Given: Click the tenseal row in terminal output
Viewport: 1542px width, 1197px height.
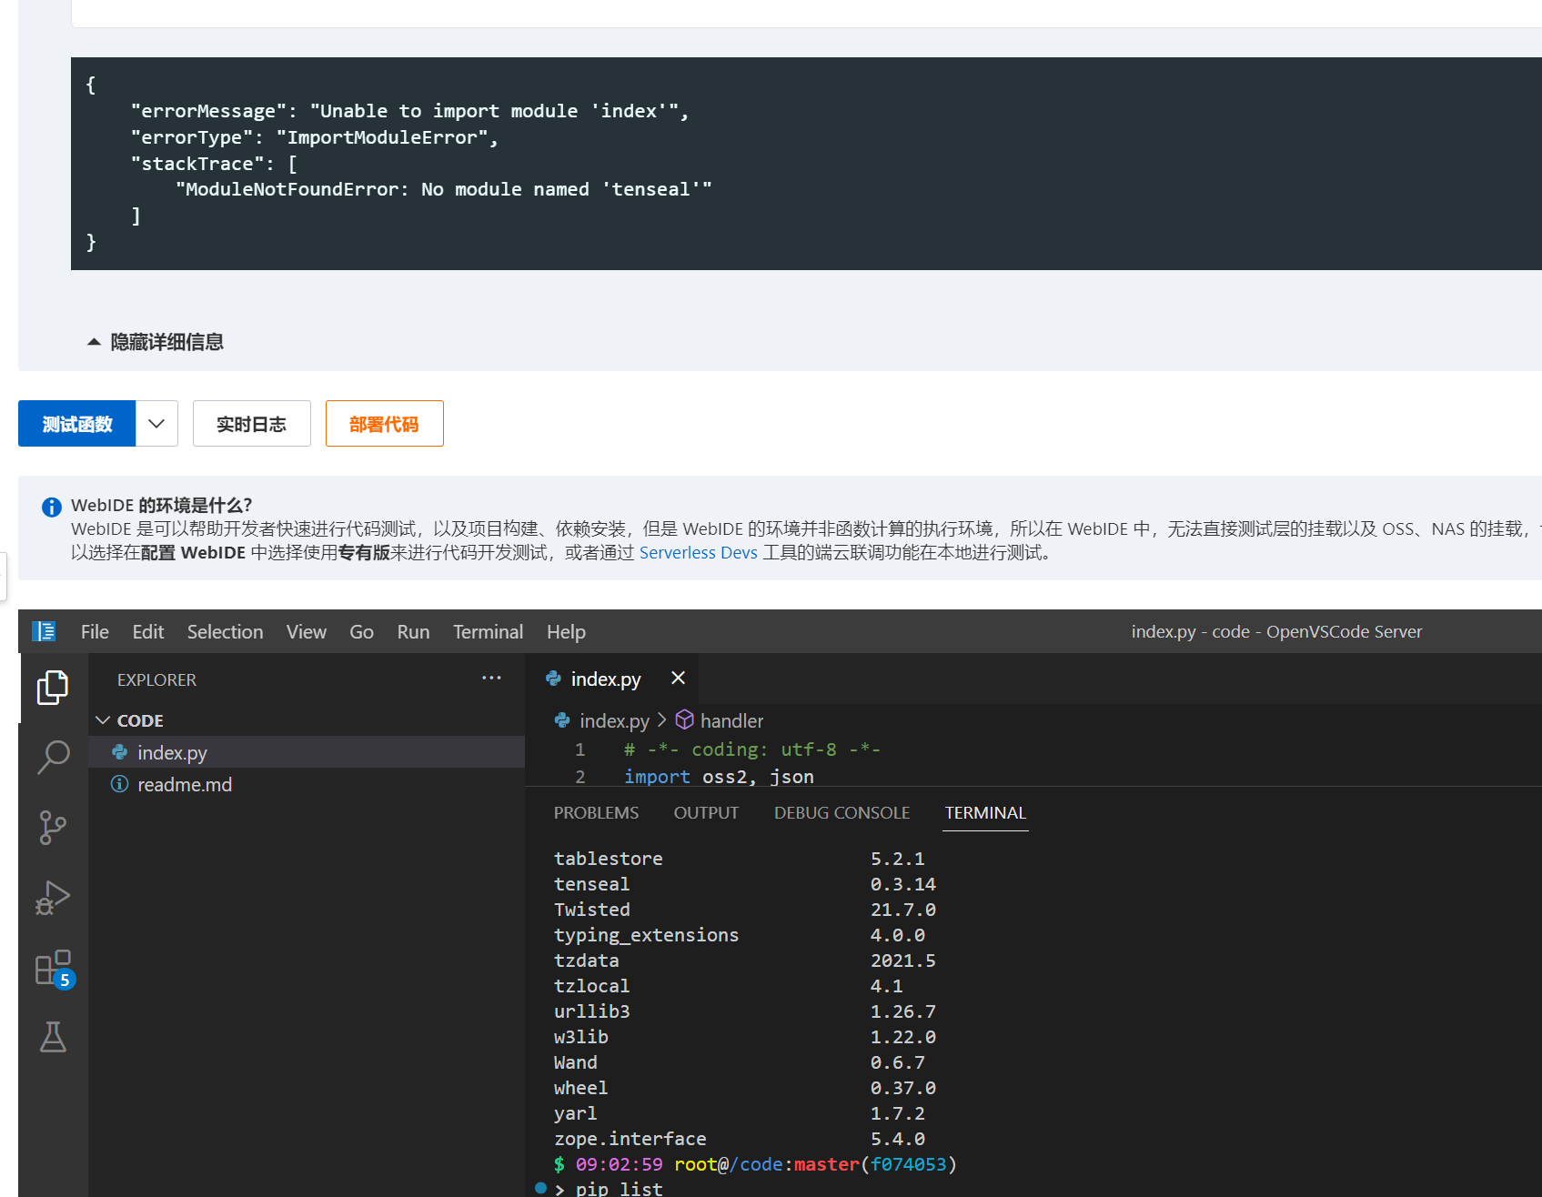Looking at the screenshot, I should point(744,883).
